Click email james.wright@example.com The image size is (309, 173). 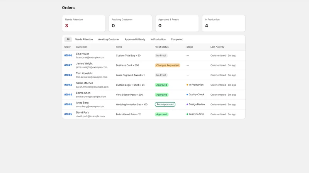pos(92,67)
